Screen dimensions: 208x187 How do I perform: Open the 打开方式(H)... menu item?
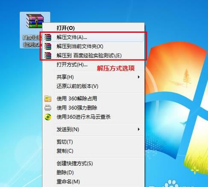coord(93,65)
